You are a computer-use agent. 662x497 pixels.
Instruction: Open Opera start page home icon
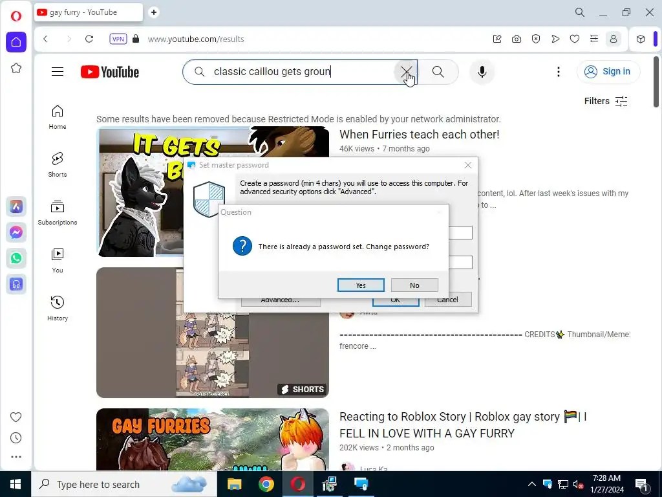point(16,42)
